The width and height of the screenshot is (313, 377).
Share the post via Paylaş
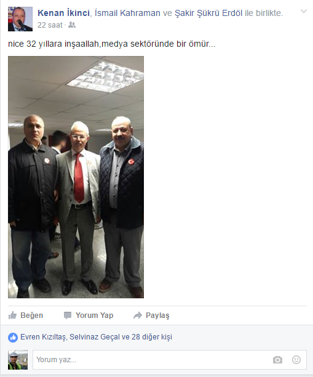coord(151,315)
